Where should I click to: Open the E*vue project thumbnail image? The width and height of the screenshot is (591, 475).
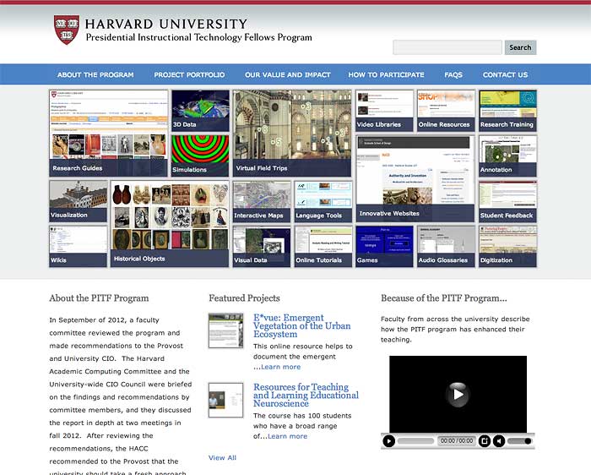(225, 330)
